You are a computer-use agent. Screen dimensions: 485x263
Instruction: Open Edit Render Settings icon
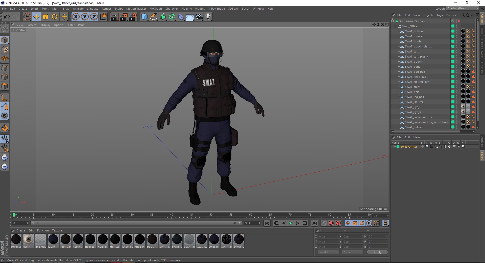click(133, 17)
